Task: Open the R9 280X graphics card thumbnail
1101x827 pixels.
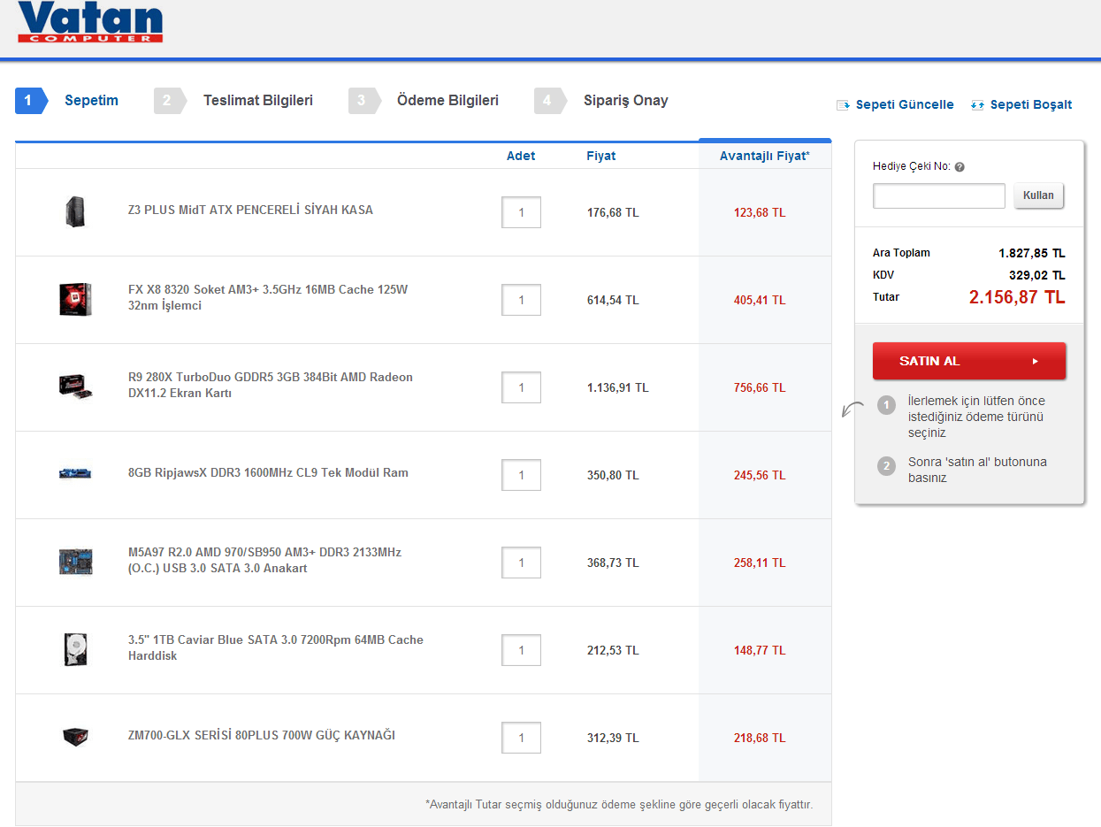Action: (75, 386)
